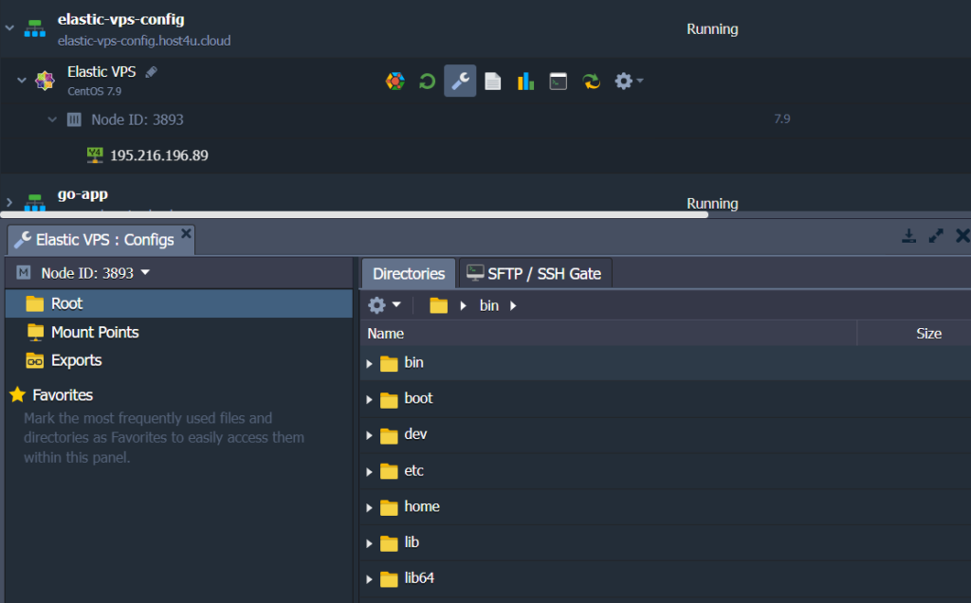Expand the bin folder
The height and width of the screenshot is (603, 971).
(369, 363)
